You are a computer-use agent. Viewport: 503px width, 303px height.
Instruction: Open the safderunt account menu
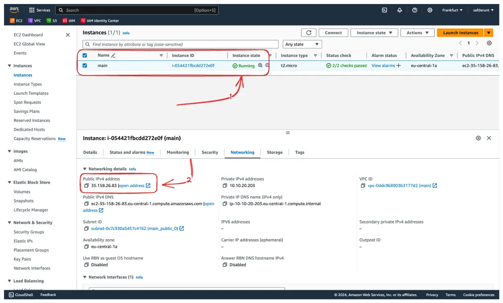coord(483,10)
